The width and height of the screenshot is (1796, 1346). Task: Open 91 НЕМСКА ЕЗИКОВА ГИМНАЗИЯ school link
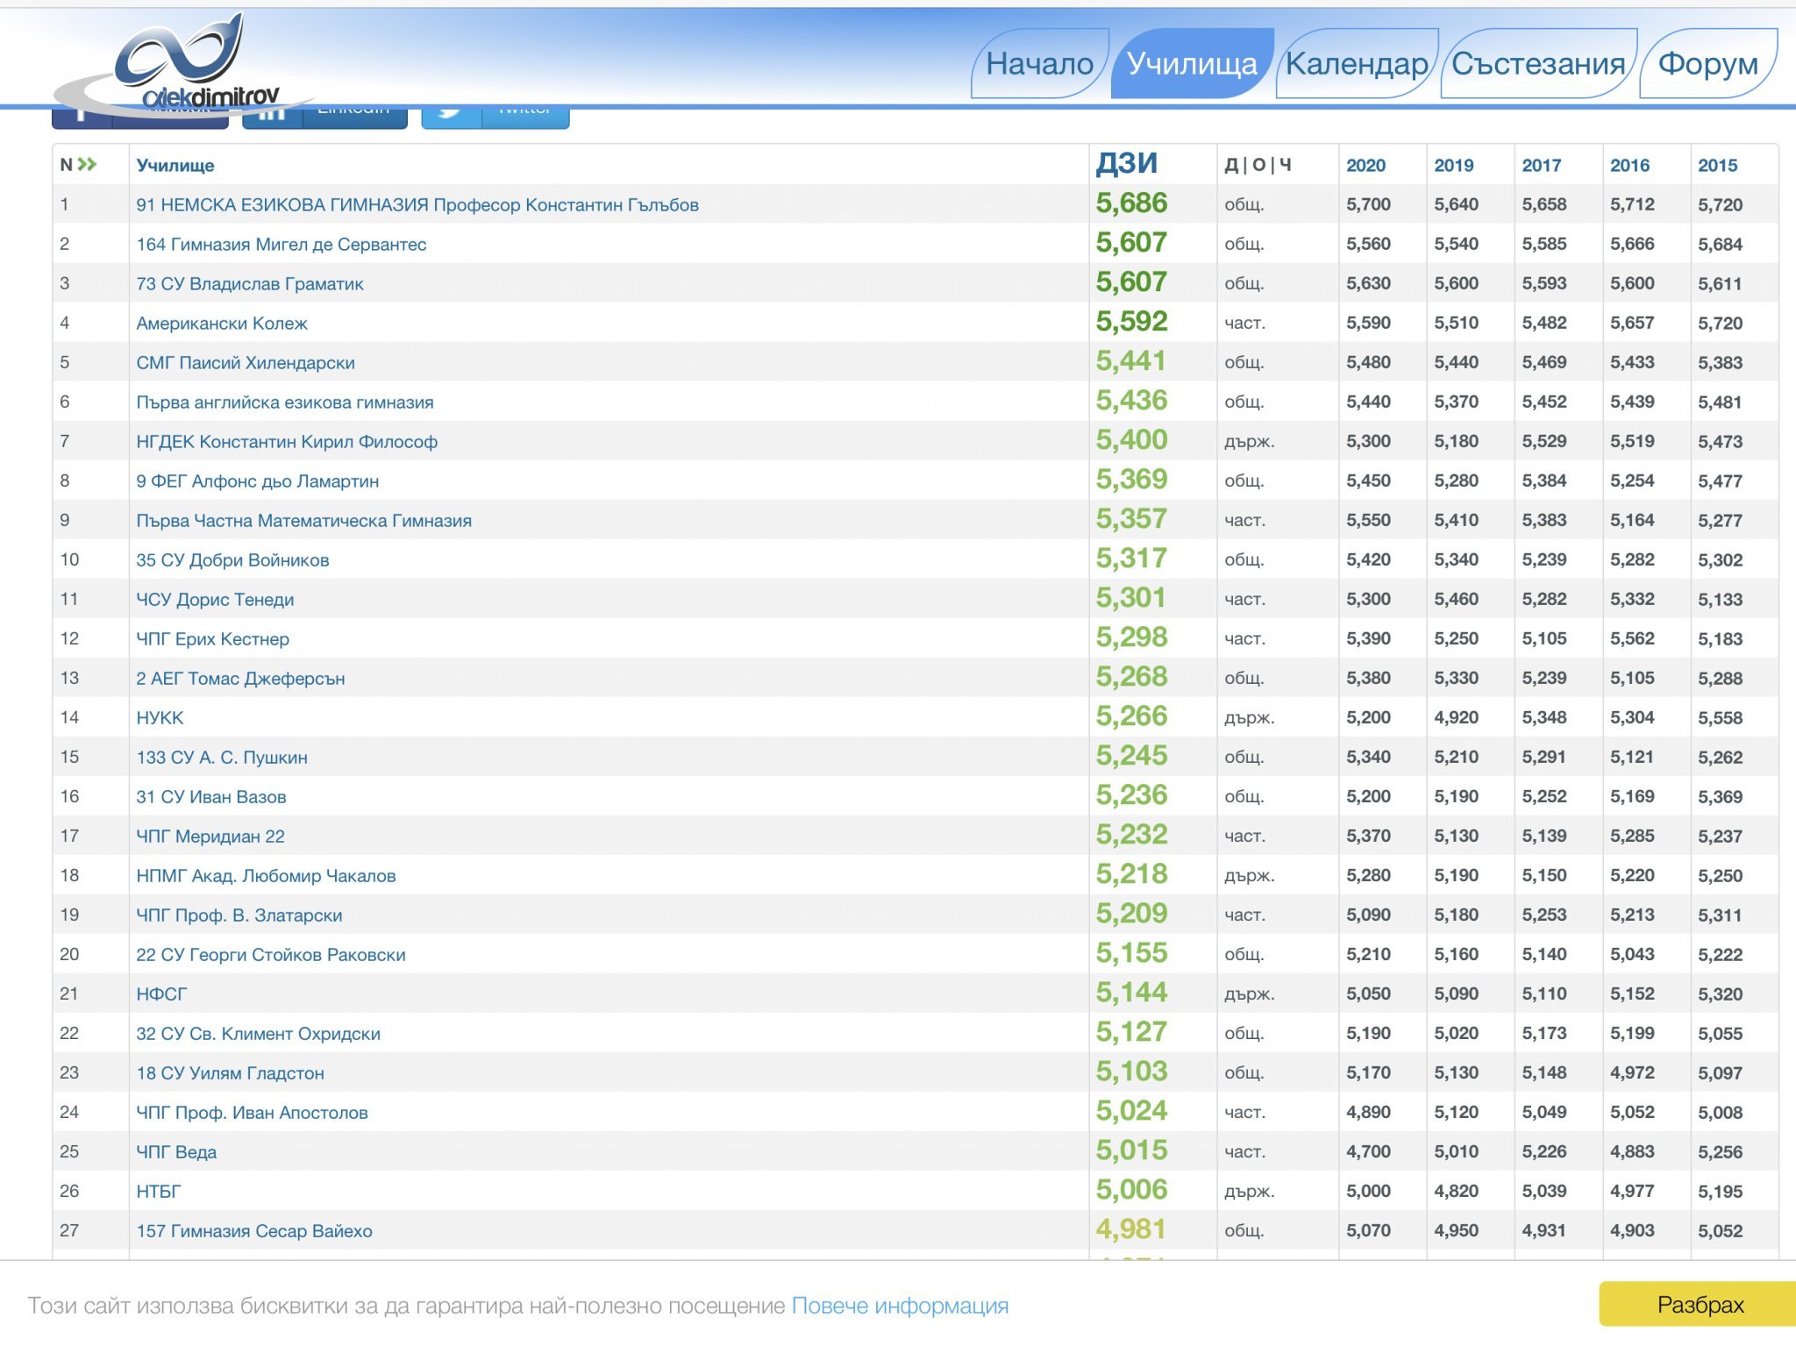pyautogui.click(x=417, y=204)
